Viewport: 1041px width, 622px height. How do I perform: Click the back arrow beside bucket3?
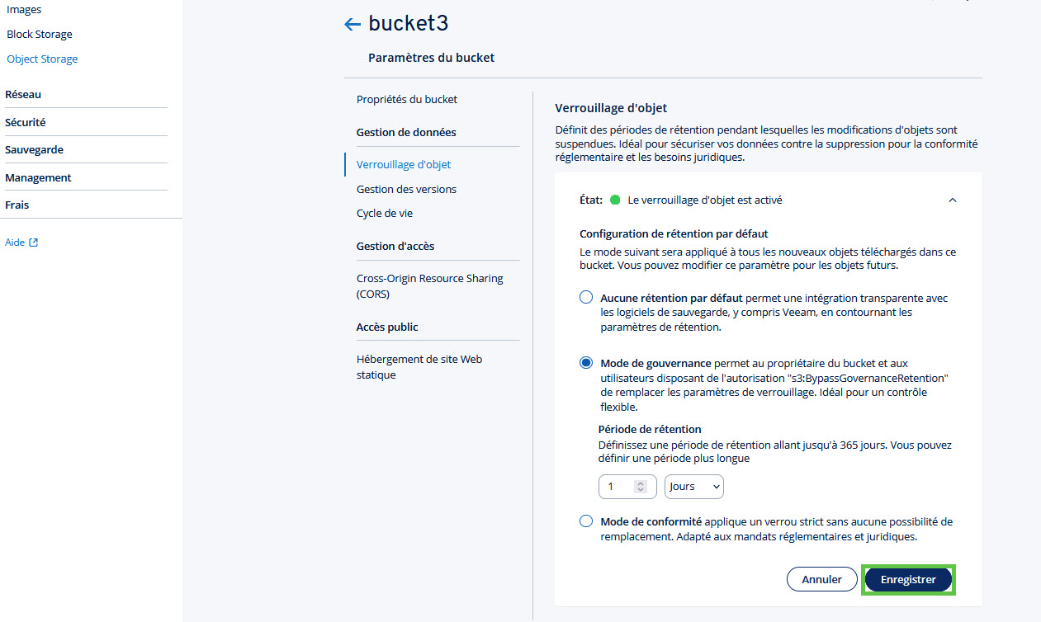coord(353,24)
